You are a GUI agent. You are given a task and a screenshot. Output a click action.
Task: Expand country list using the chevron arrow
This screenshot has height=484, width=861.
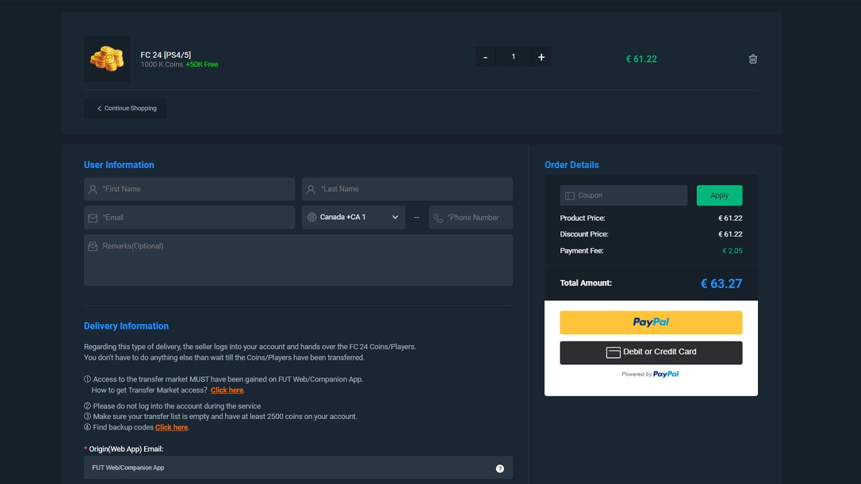click(395, 217)
